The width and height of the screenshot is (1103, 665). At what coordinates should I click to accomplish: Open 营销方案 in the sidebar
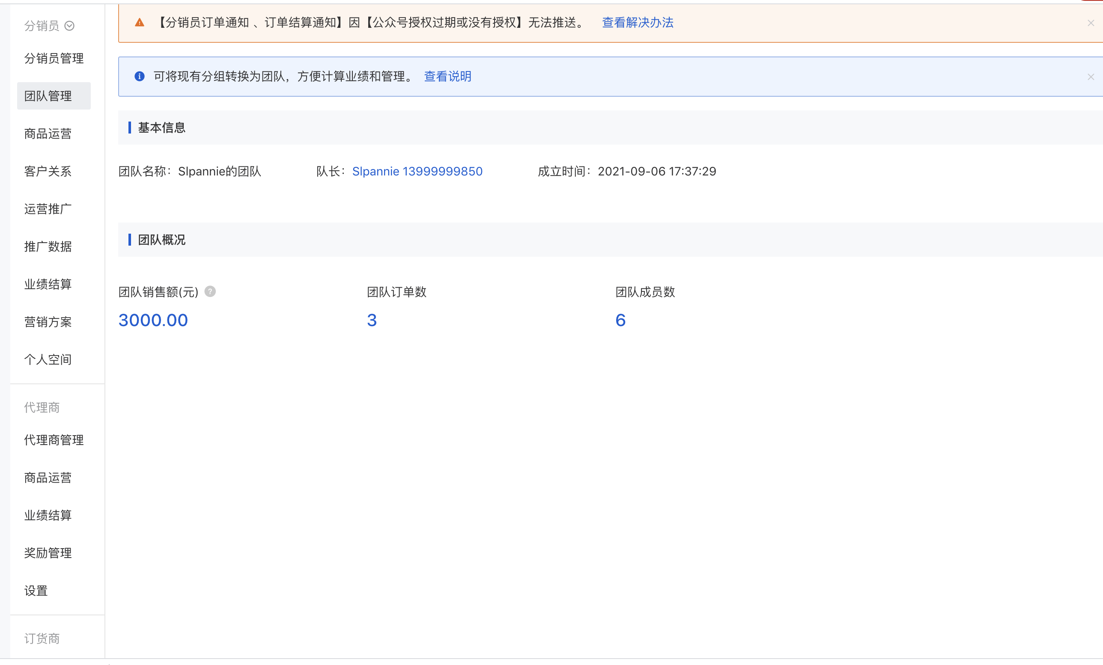tap(48, 322)
